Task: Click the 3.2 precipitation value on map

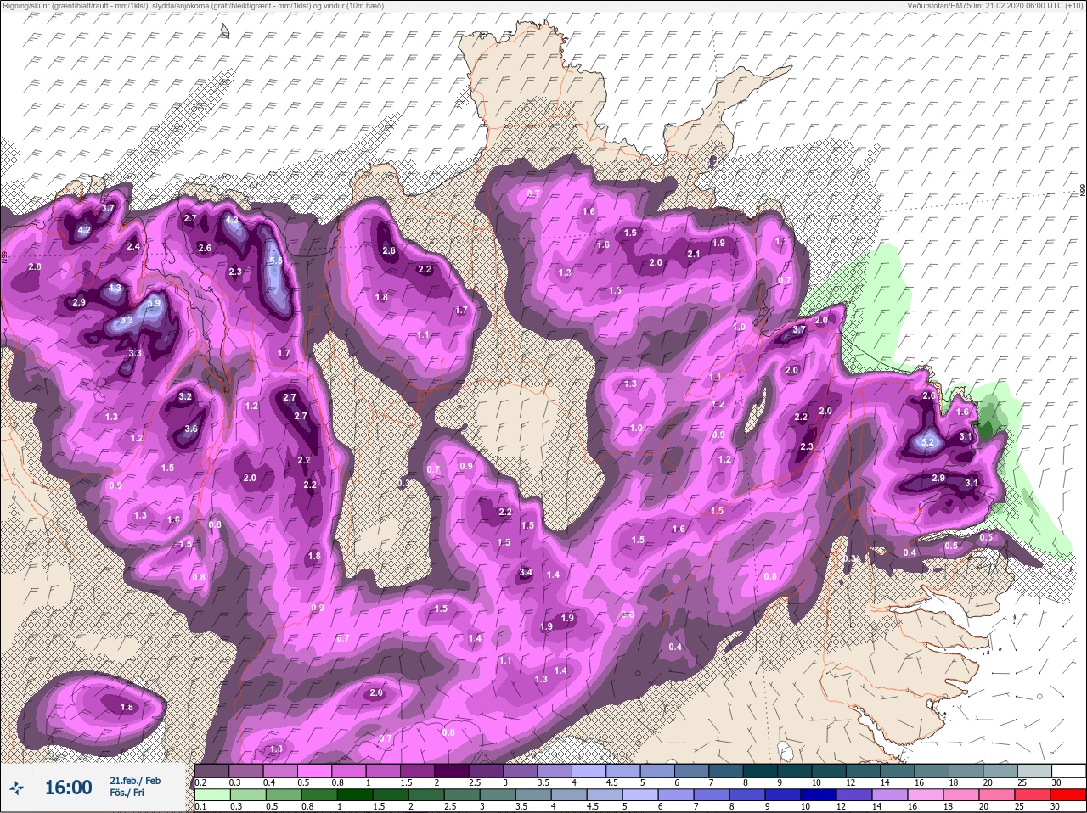Action: point(186,396)
